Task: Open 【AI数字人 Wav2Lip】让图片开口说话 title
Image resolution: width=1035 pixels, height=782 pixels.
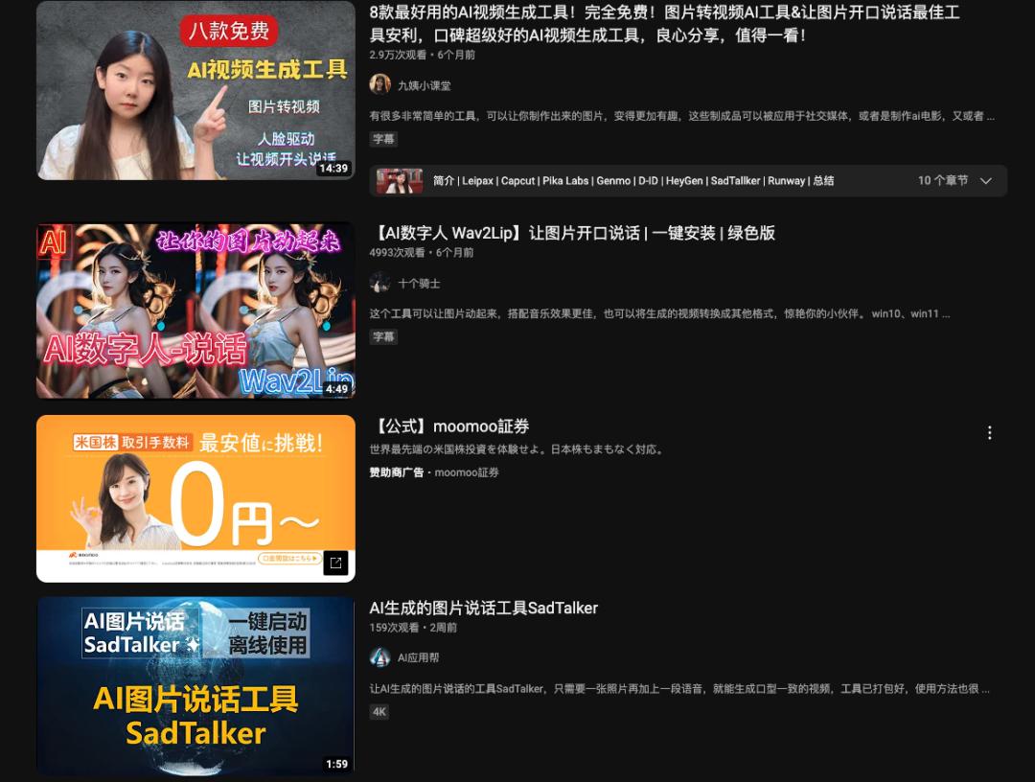Action: pyautogui.click(x=571, y=233)
